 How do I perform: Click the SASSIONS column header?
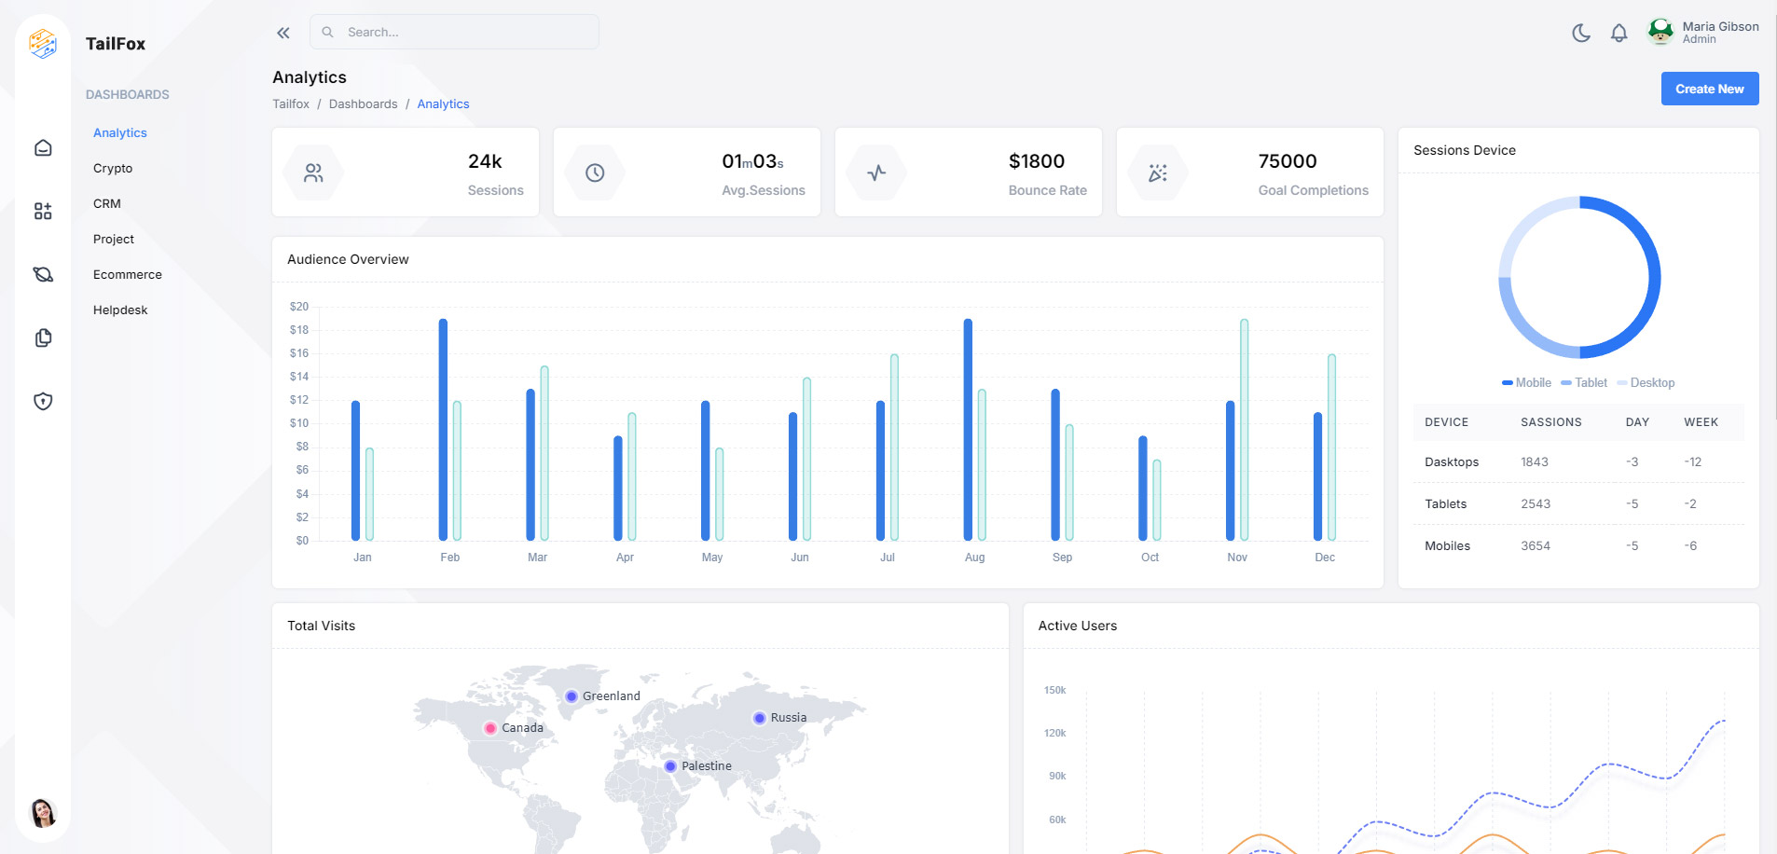coord(1550,422)
